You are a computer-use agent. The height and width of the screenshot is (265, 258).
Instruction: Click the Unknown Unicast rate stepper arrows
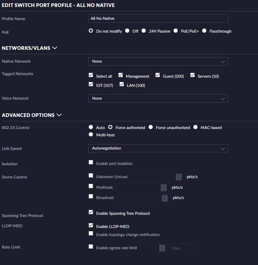point(179,177)
